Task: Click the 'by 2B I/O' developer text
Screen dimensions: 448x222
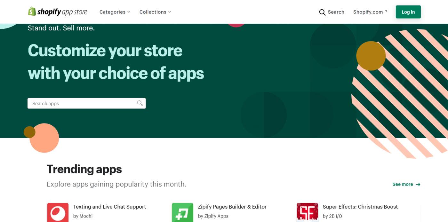Action: (x=332, y=216)
